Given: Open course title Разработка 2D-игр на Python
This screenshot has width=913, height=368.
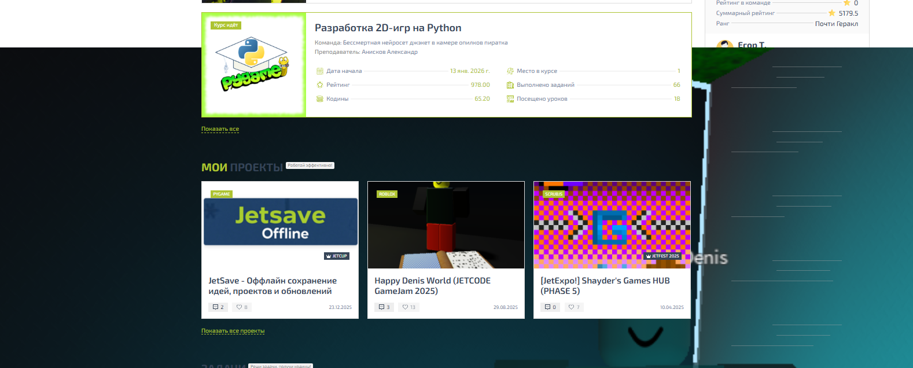Looking at the screenshot, I should (388, 28).
